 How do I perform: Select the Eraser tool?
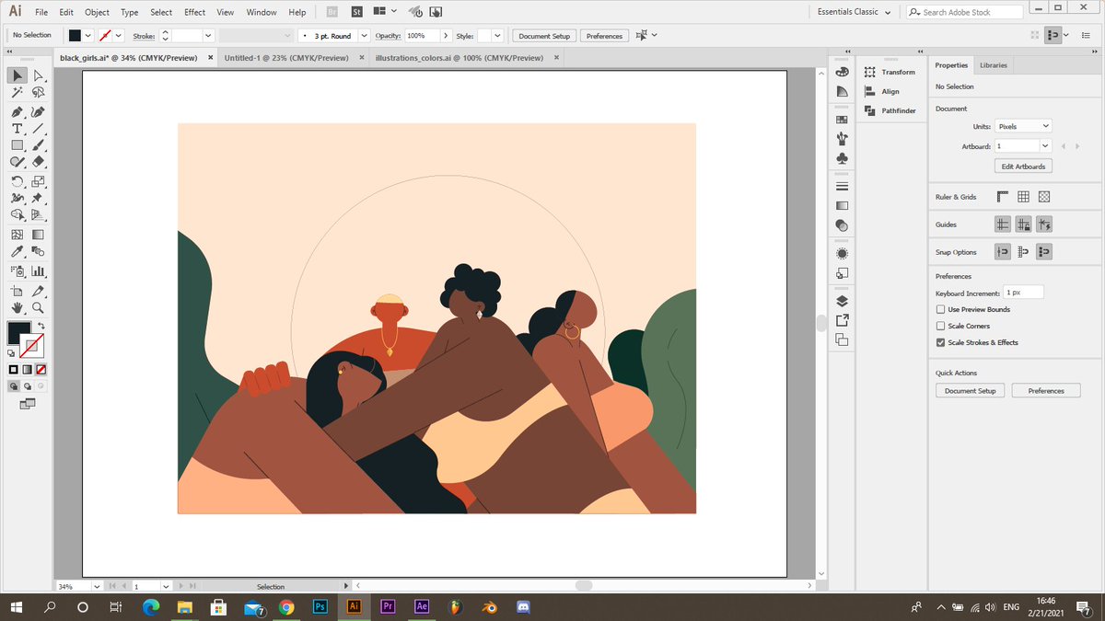click(x=39, y=163)
